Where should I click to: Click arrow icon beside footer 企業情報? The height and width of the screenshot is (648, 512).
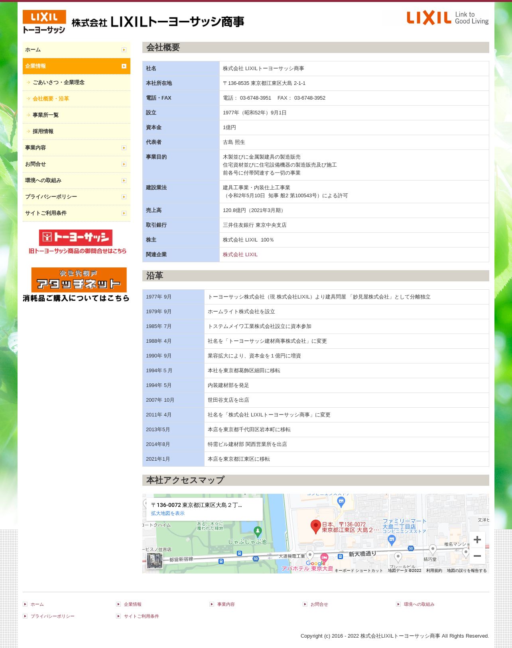[118, 604]
